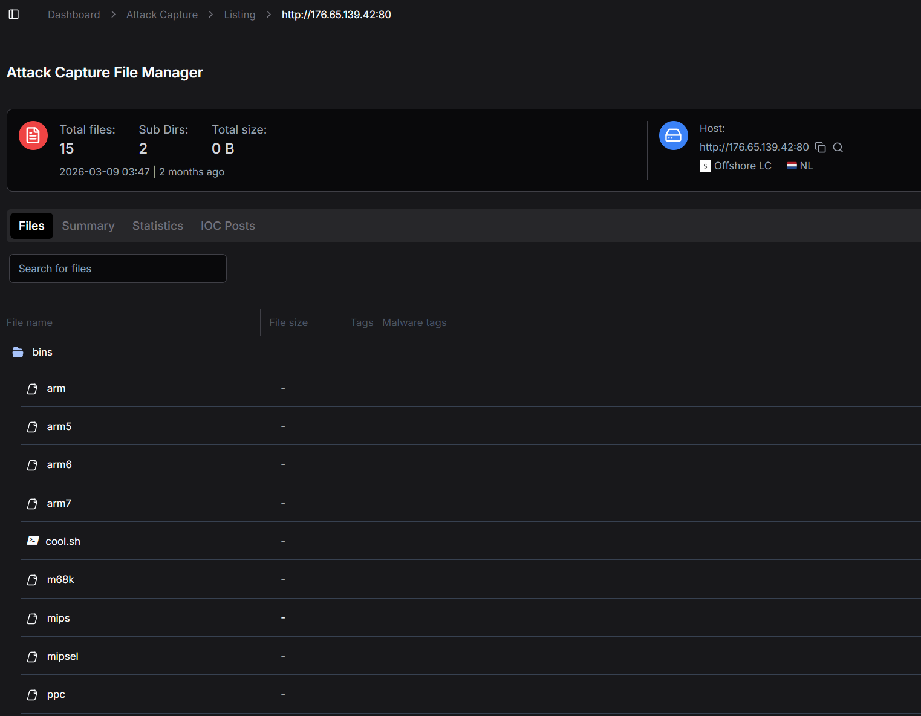Switch to the Summary tab
This screenshot has height=716, width=921.
point(88,226)
